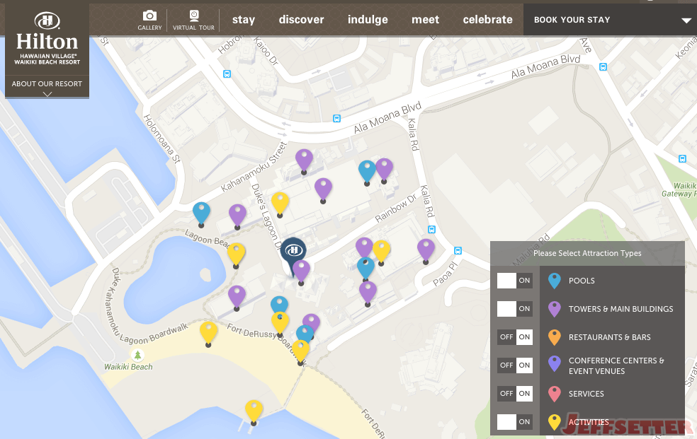Select blue pool pin near Lagoon Beach label
This screenshot has width=697, height=439.
click(x=201, y=213)
